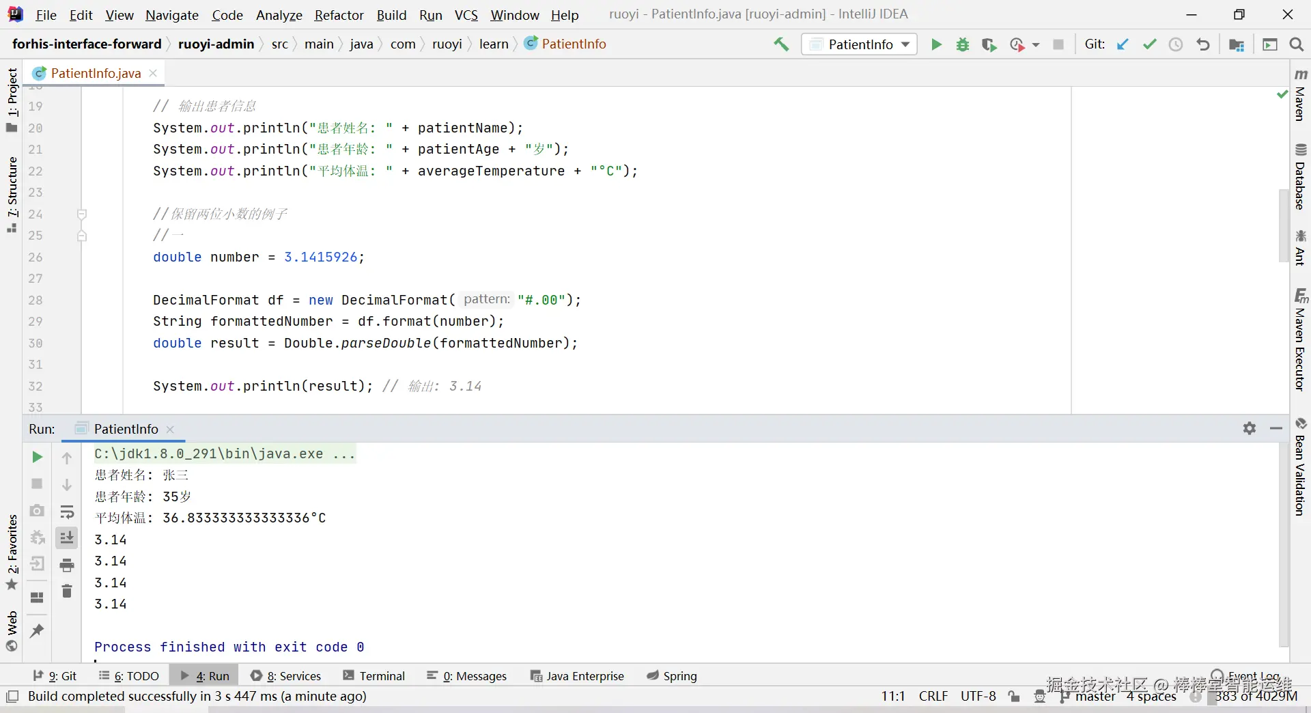Image resolution: width=1311 pixels, height=713 pixels.
Task: Update project from Git with blue arrow
Action: pyautogui.click(x=1123, y=44)
